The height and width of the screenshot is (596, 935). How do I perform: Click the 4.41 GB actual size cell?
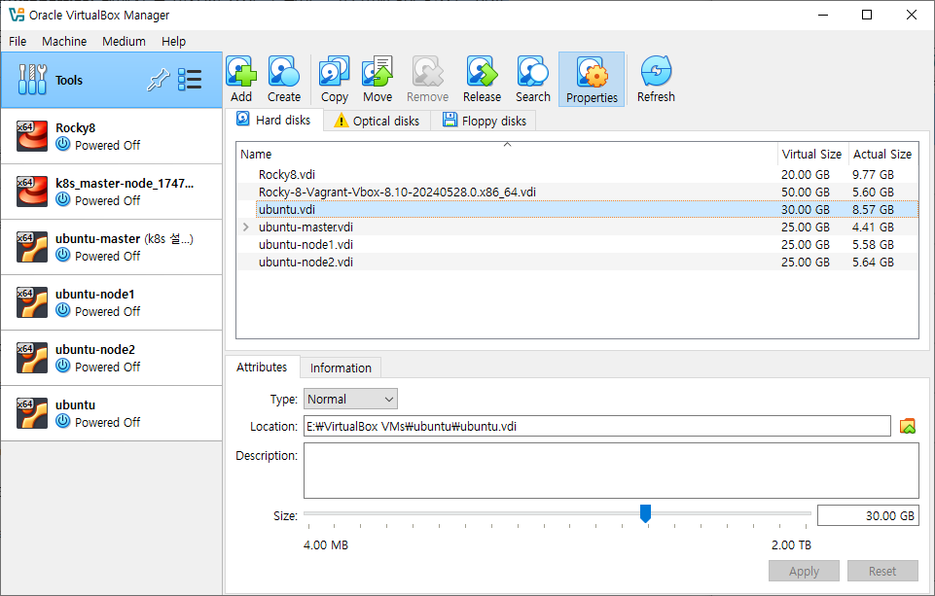pos(873,228)
